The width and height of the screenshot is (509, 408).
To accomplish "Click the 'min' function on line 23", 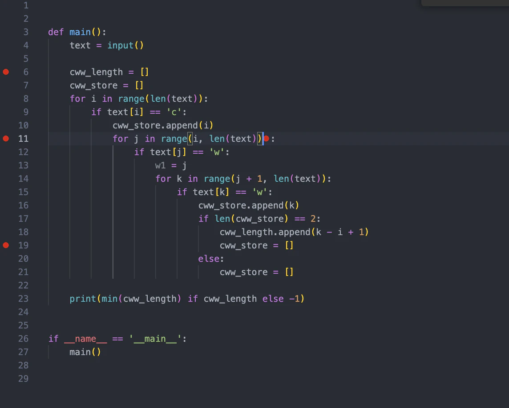I will click(x=109, y=299).
